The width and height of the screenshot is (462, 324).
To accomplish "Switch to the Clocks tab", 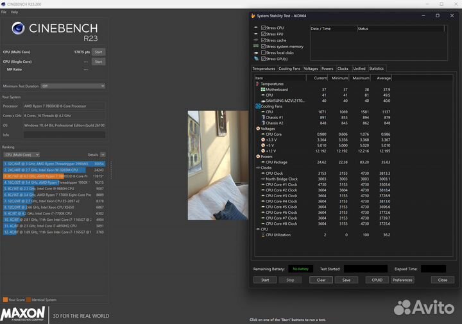I will [343, 69].
